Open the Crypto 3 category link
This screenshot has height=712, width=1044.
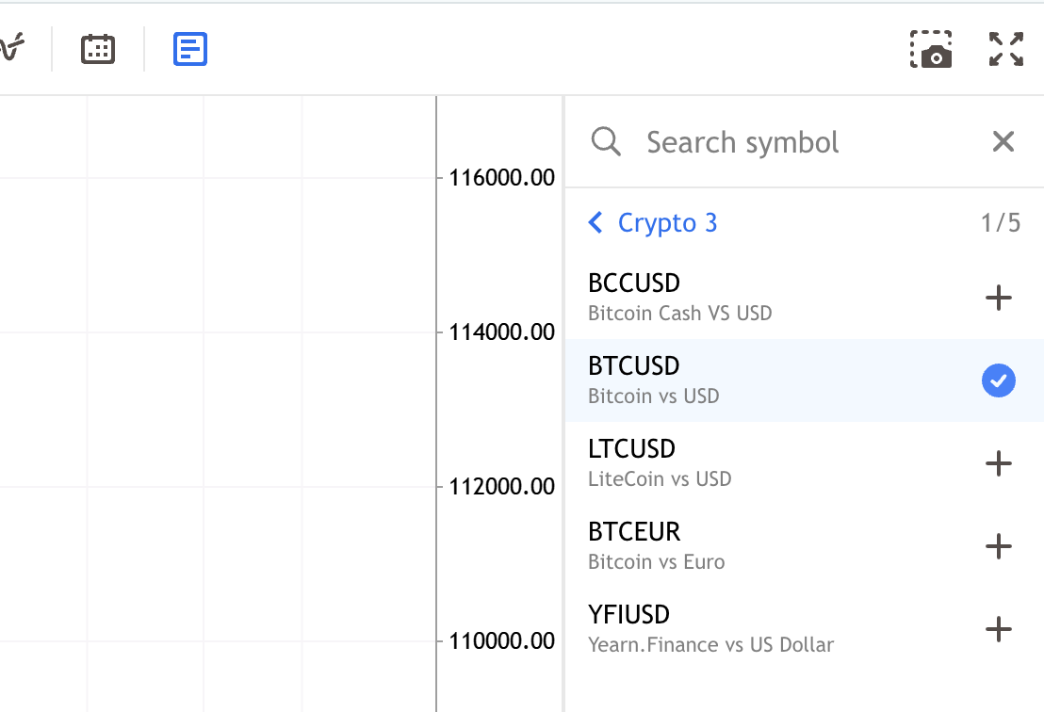point(667,222)
